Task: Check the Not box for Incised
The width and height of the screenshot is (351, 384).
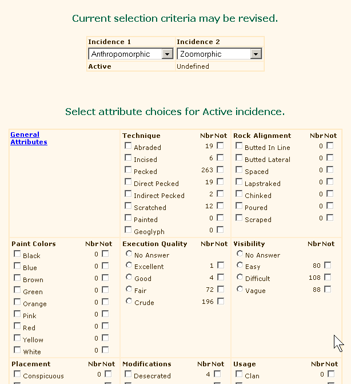Action: click(220, 157)
